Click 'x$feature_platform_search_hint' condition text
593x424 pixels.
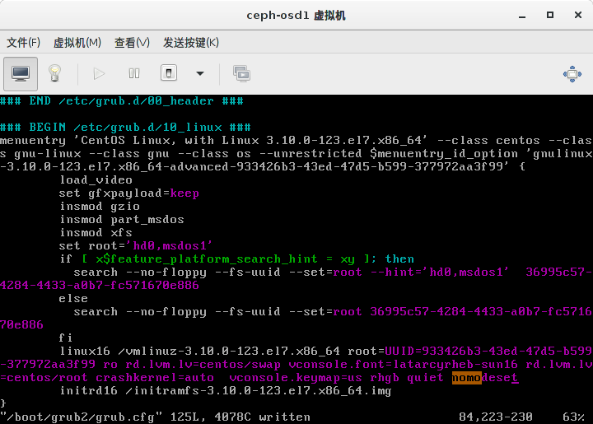(207, 259)
